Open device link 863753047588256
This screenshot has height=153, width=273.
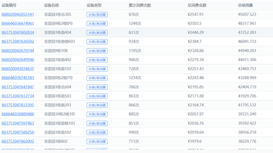click(18, 132)
